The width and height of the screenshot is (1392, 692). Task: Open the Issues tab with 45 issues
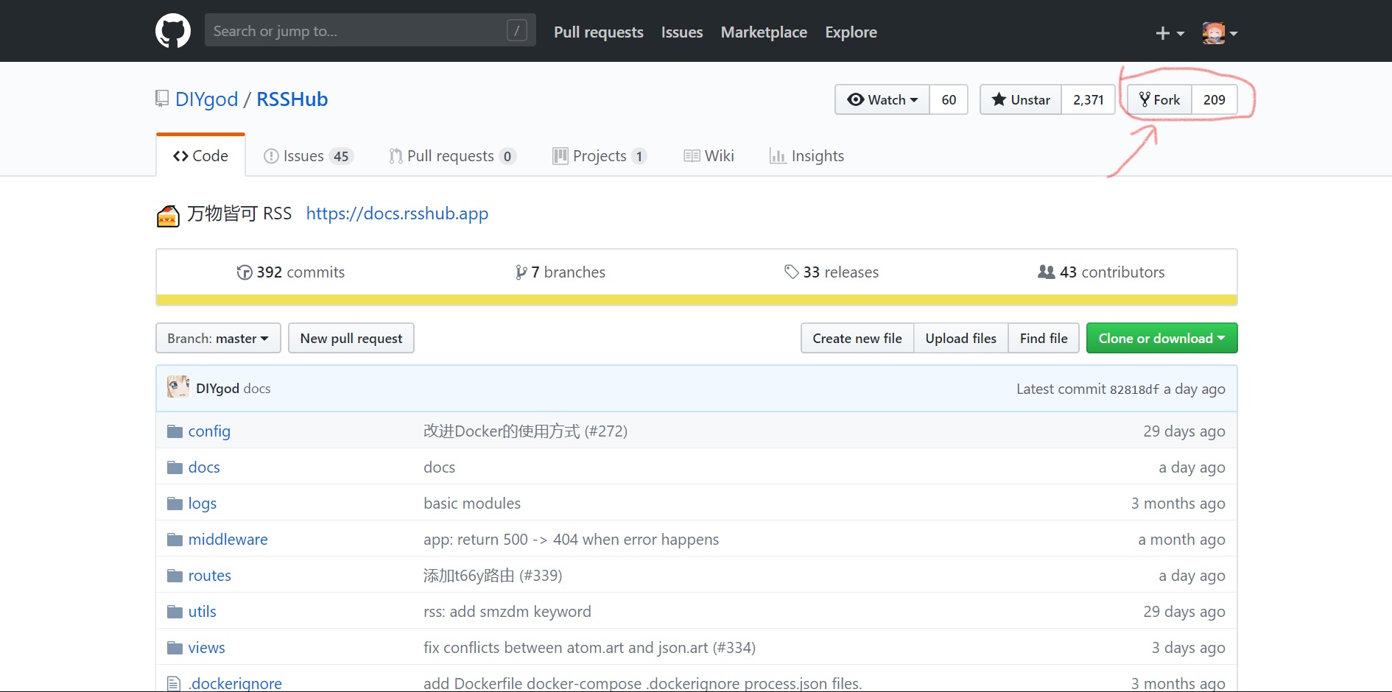coord(308,156)
